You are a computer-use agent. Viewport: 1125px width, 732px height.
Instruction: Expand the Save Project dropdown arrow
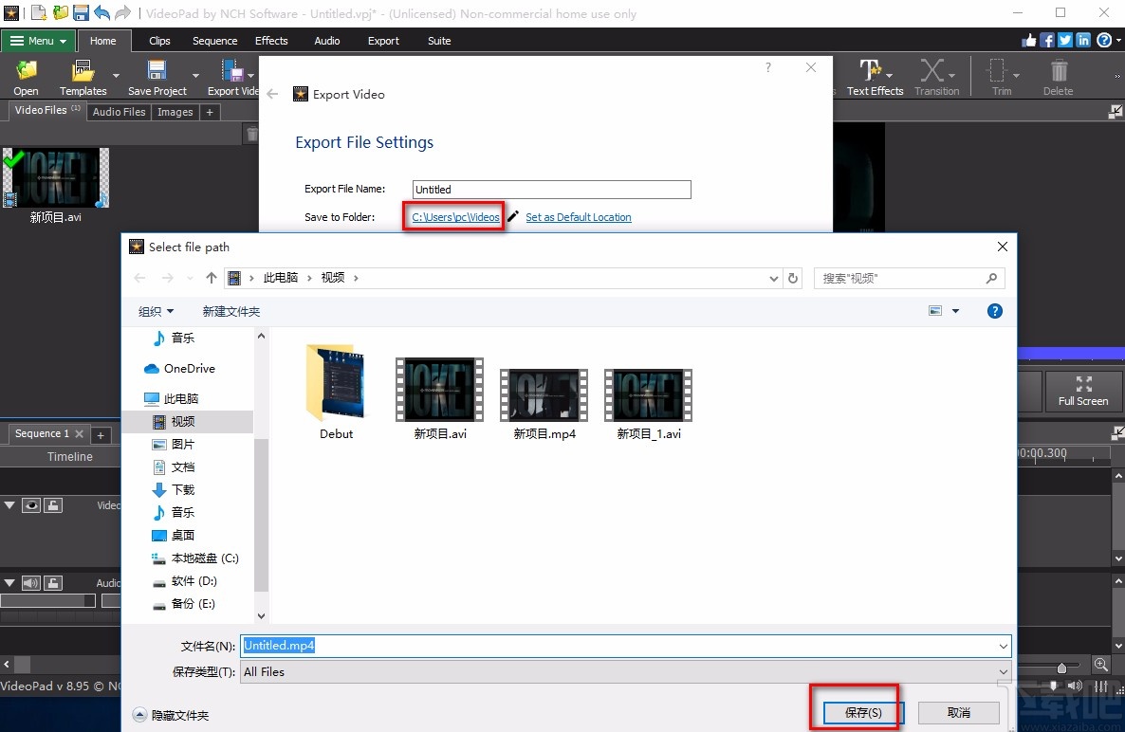pos(195,75)
